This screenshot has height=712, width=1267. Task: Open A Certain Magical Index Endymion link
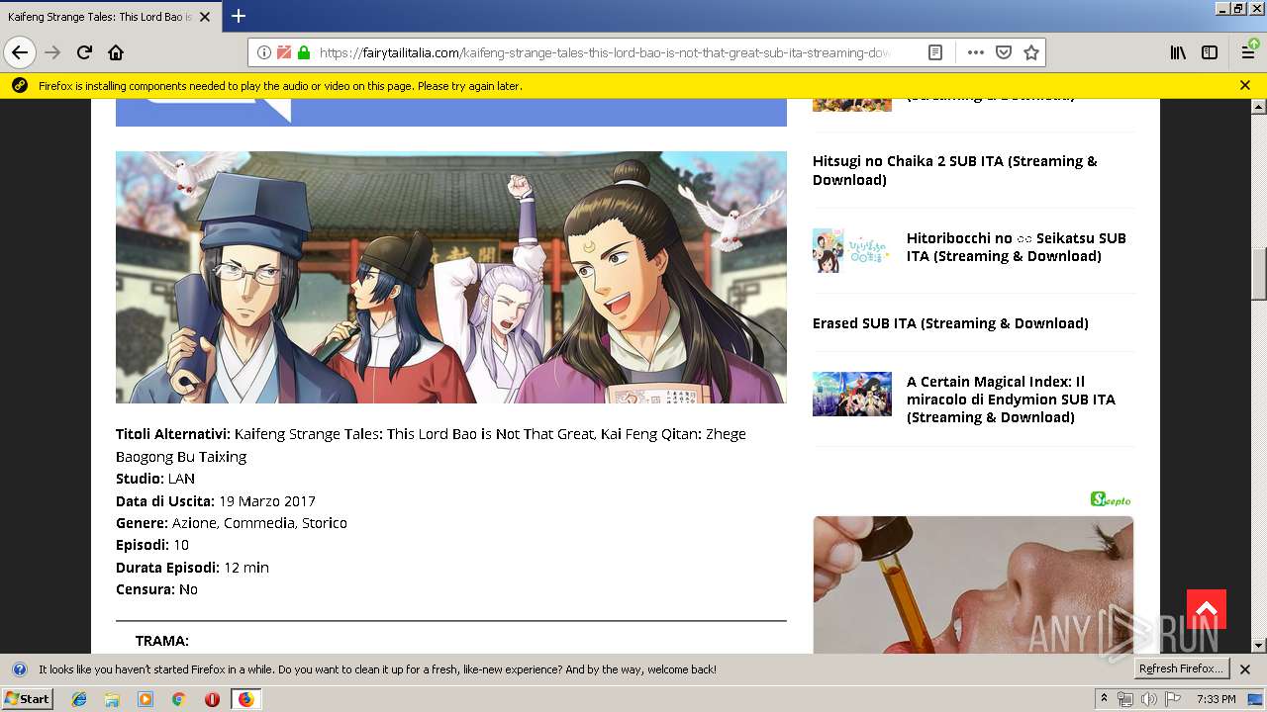coord(1011,400)
